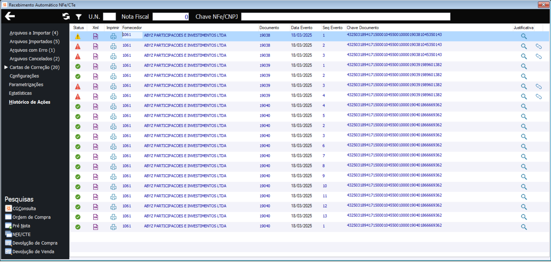This screenshot has height=262, width=551.
Task: Print document 19040 event seq 1
Action: click(113, 227)
